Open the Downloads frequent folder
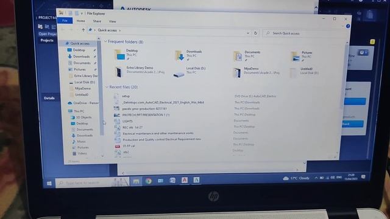 [188, 55]
